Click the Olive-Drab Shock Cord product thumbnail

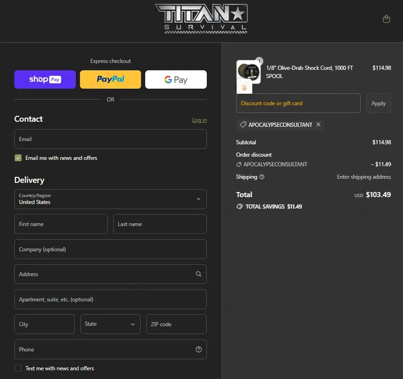point(248,72)
